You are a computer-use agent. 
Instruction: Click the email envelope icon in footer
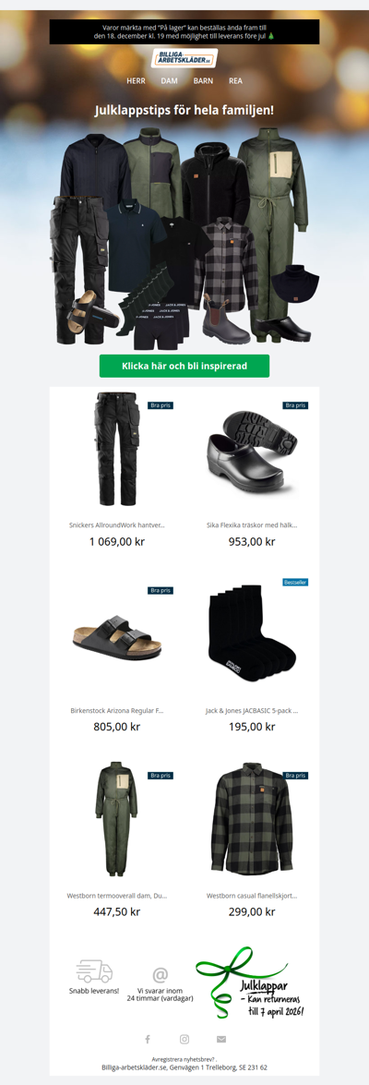point(221,1039)
